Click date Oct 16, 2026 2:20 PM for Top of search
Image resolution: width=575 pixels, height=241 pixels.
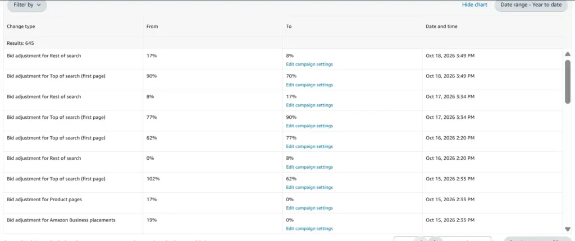[x=450, y=138]
